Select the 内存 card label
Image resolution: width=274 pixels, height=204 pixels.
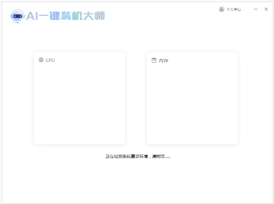(x=164, y=61)
